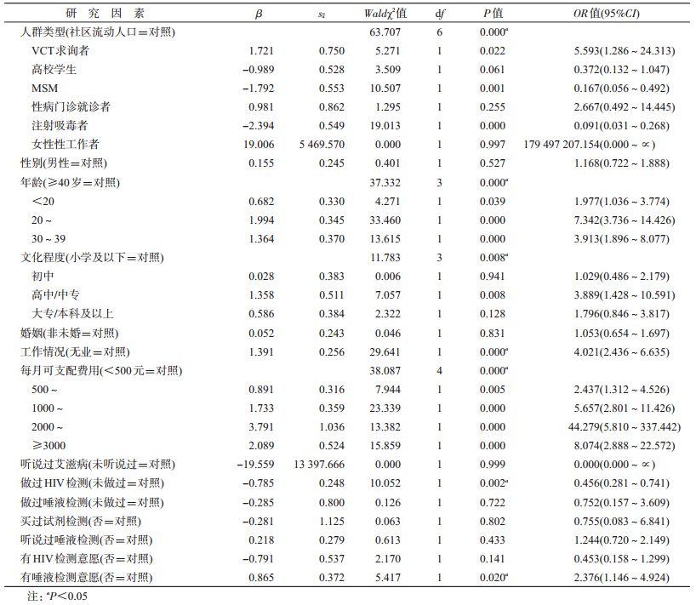Click the 'df' column header

click(439, 14)
